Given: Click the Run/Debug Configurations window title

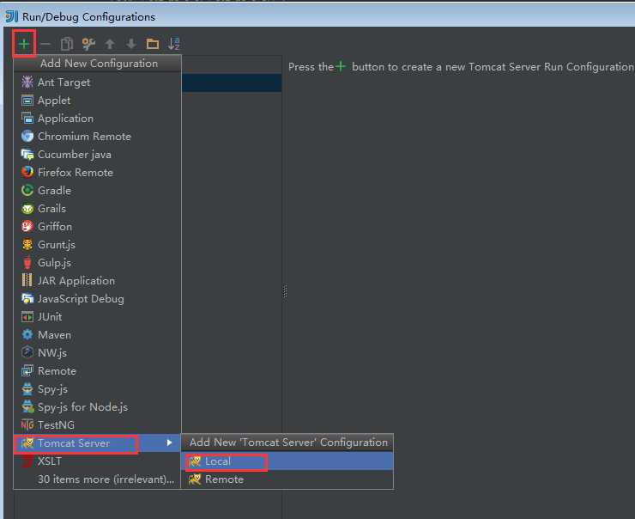Looking at the screenshot, I should (88, 16).
